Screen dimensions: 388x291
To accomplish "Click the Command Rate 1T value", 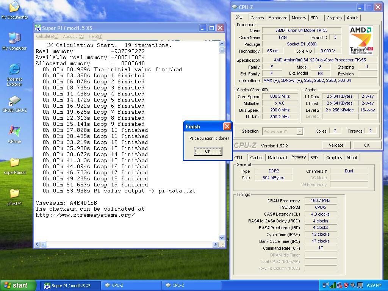I will [320, 248].
